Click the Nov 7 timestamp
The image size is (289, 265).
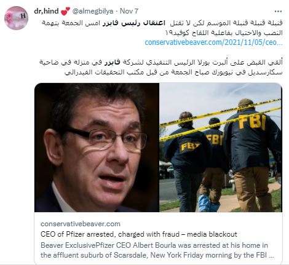click(129, 11)
